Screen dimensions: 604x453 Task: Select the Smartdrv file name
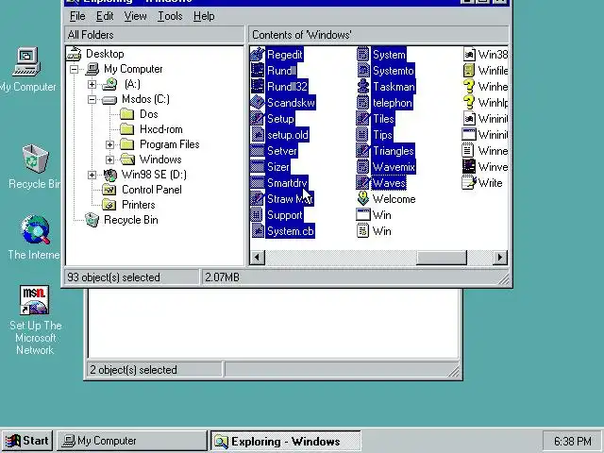287,183
